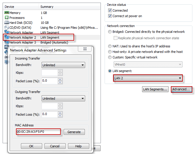Select the CD/DVD (SATA) drive icon
This screenshot has height=154, width=195.
click(x=7, y=28)
